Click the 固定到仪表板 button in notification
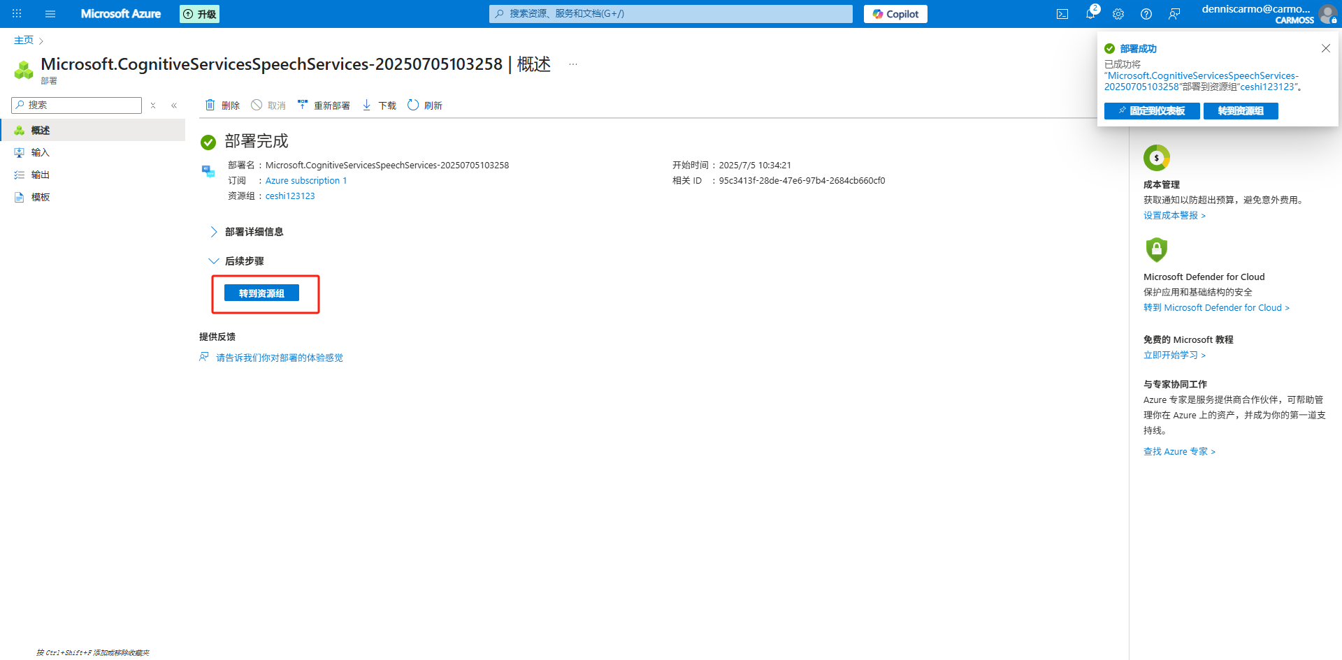Image resolution: width=1342 pixels, height=660 pixels. (x=1151, y=111)
